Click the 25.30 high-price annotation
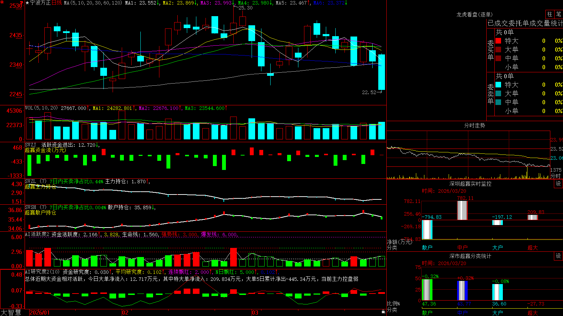563x316 pixels. click(245, 8)
